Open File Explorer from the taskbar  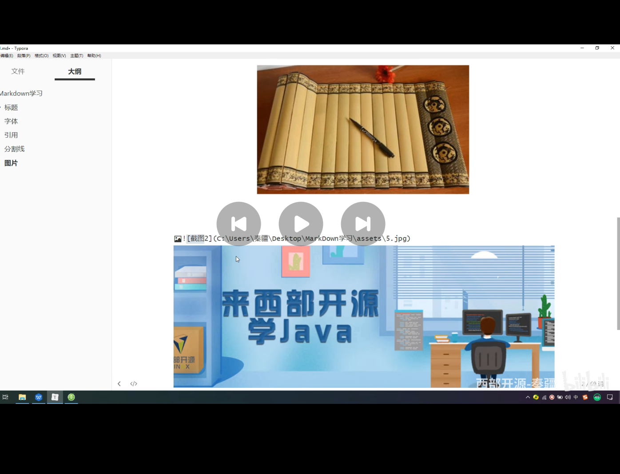click(x=22, y=397)
